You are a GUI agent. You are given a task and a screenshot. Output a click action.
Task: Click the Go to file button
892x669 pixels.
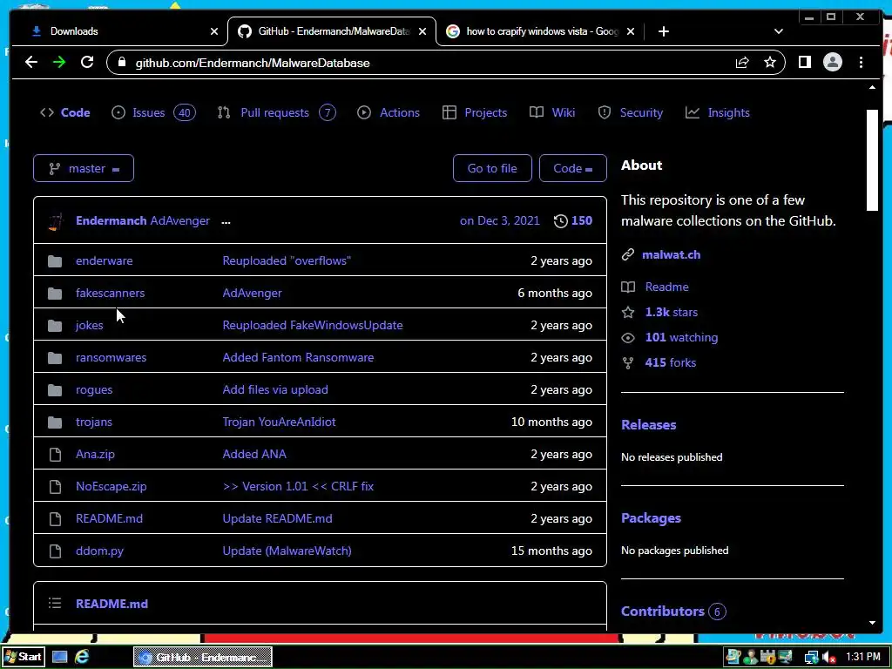(492, 168)
